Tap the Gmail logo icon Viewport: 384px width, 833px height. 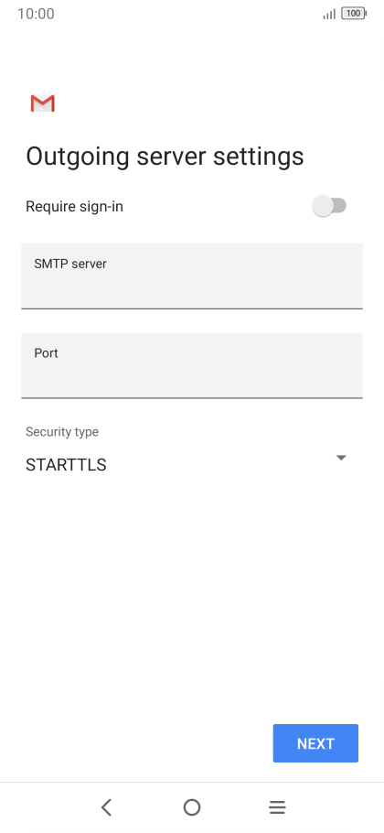click(x=42, y=103)
